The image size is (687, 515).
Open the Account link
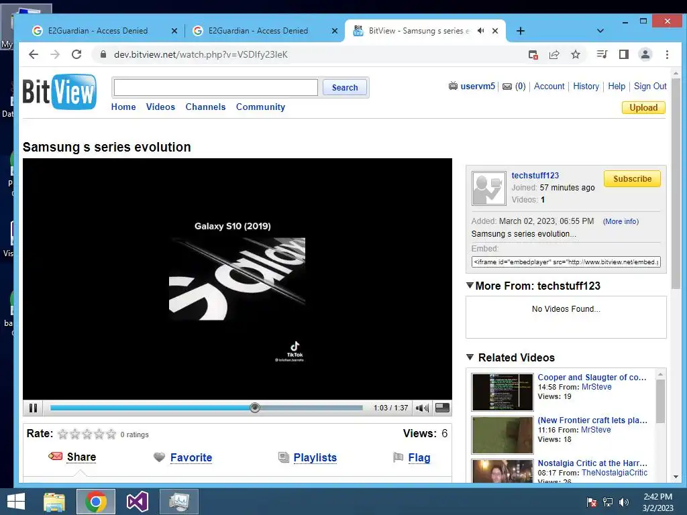pyautogui.click(x=549, y=87)
